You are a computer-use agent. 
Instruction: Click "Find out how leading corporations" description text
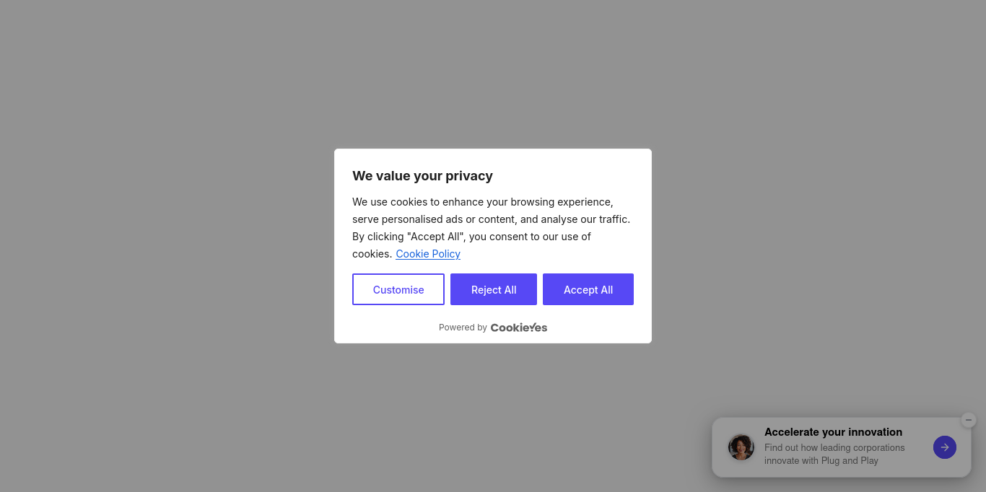(834, 448)
